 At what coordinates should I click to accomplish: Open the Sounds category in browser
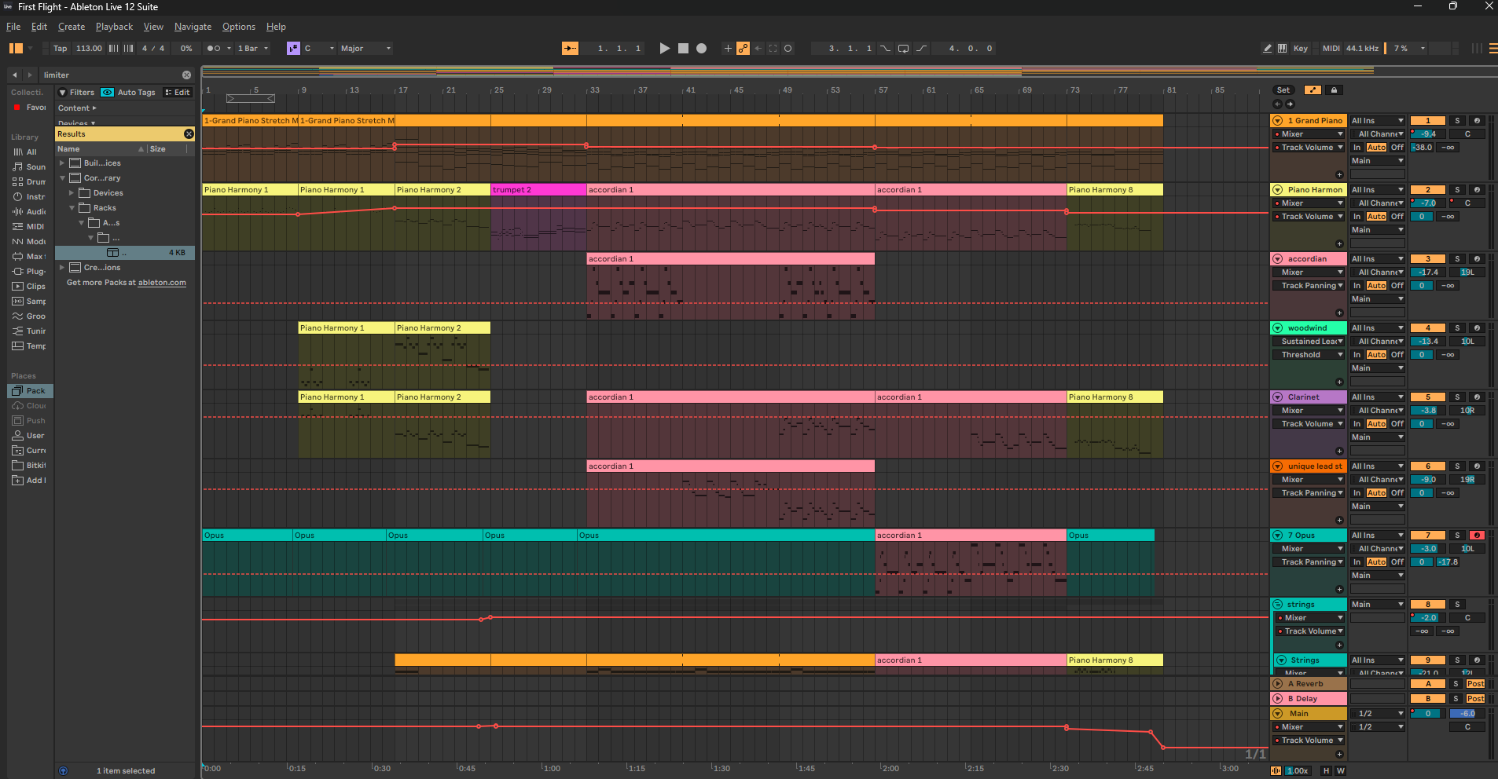pos(29,167)
